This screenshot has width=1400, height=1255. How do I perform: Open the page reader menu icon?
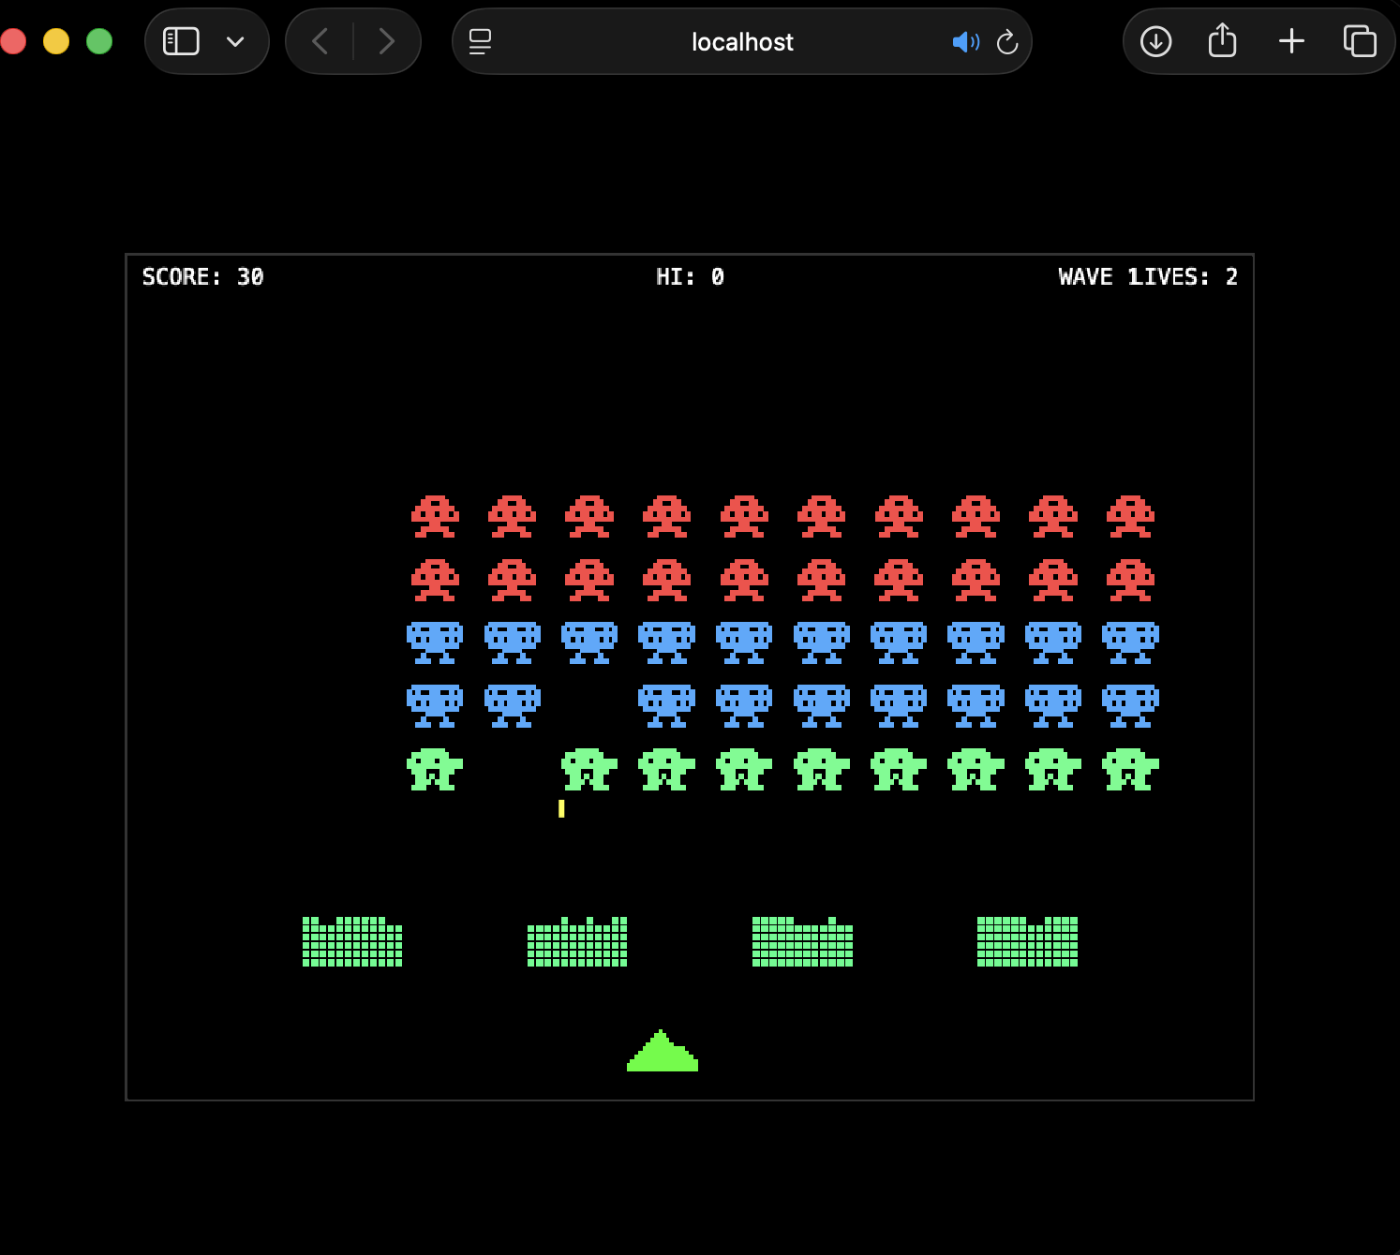coord(480,41)
